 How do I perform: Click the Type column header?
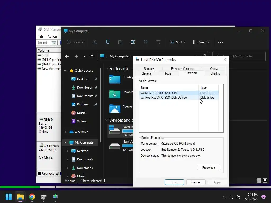coord(209,87)
